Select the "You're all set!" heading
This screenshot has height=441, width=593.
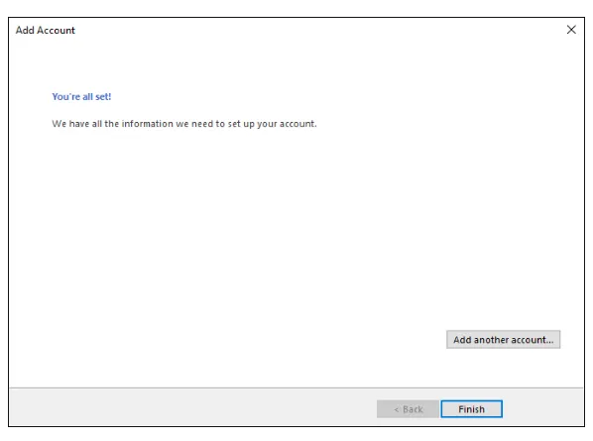coord(81,97)
